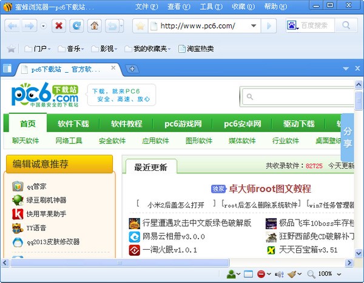Click the qq管家 icon in recommendations

tap(18, 186)
